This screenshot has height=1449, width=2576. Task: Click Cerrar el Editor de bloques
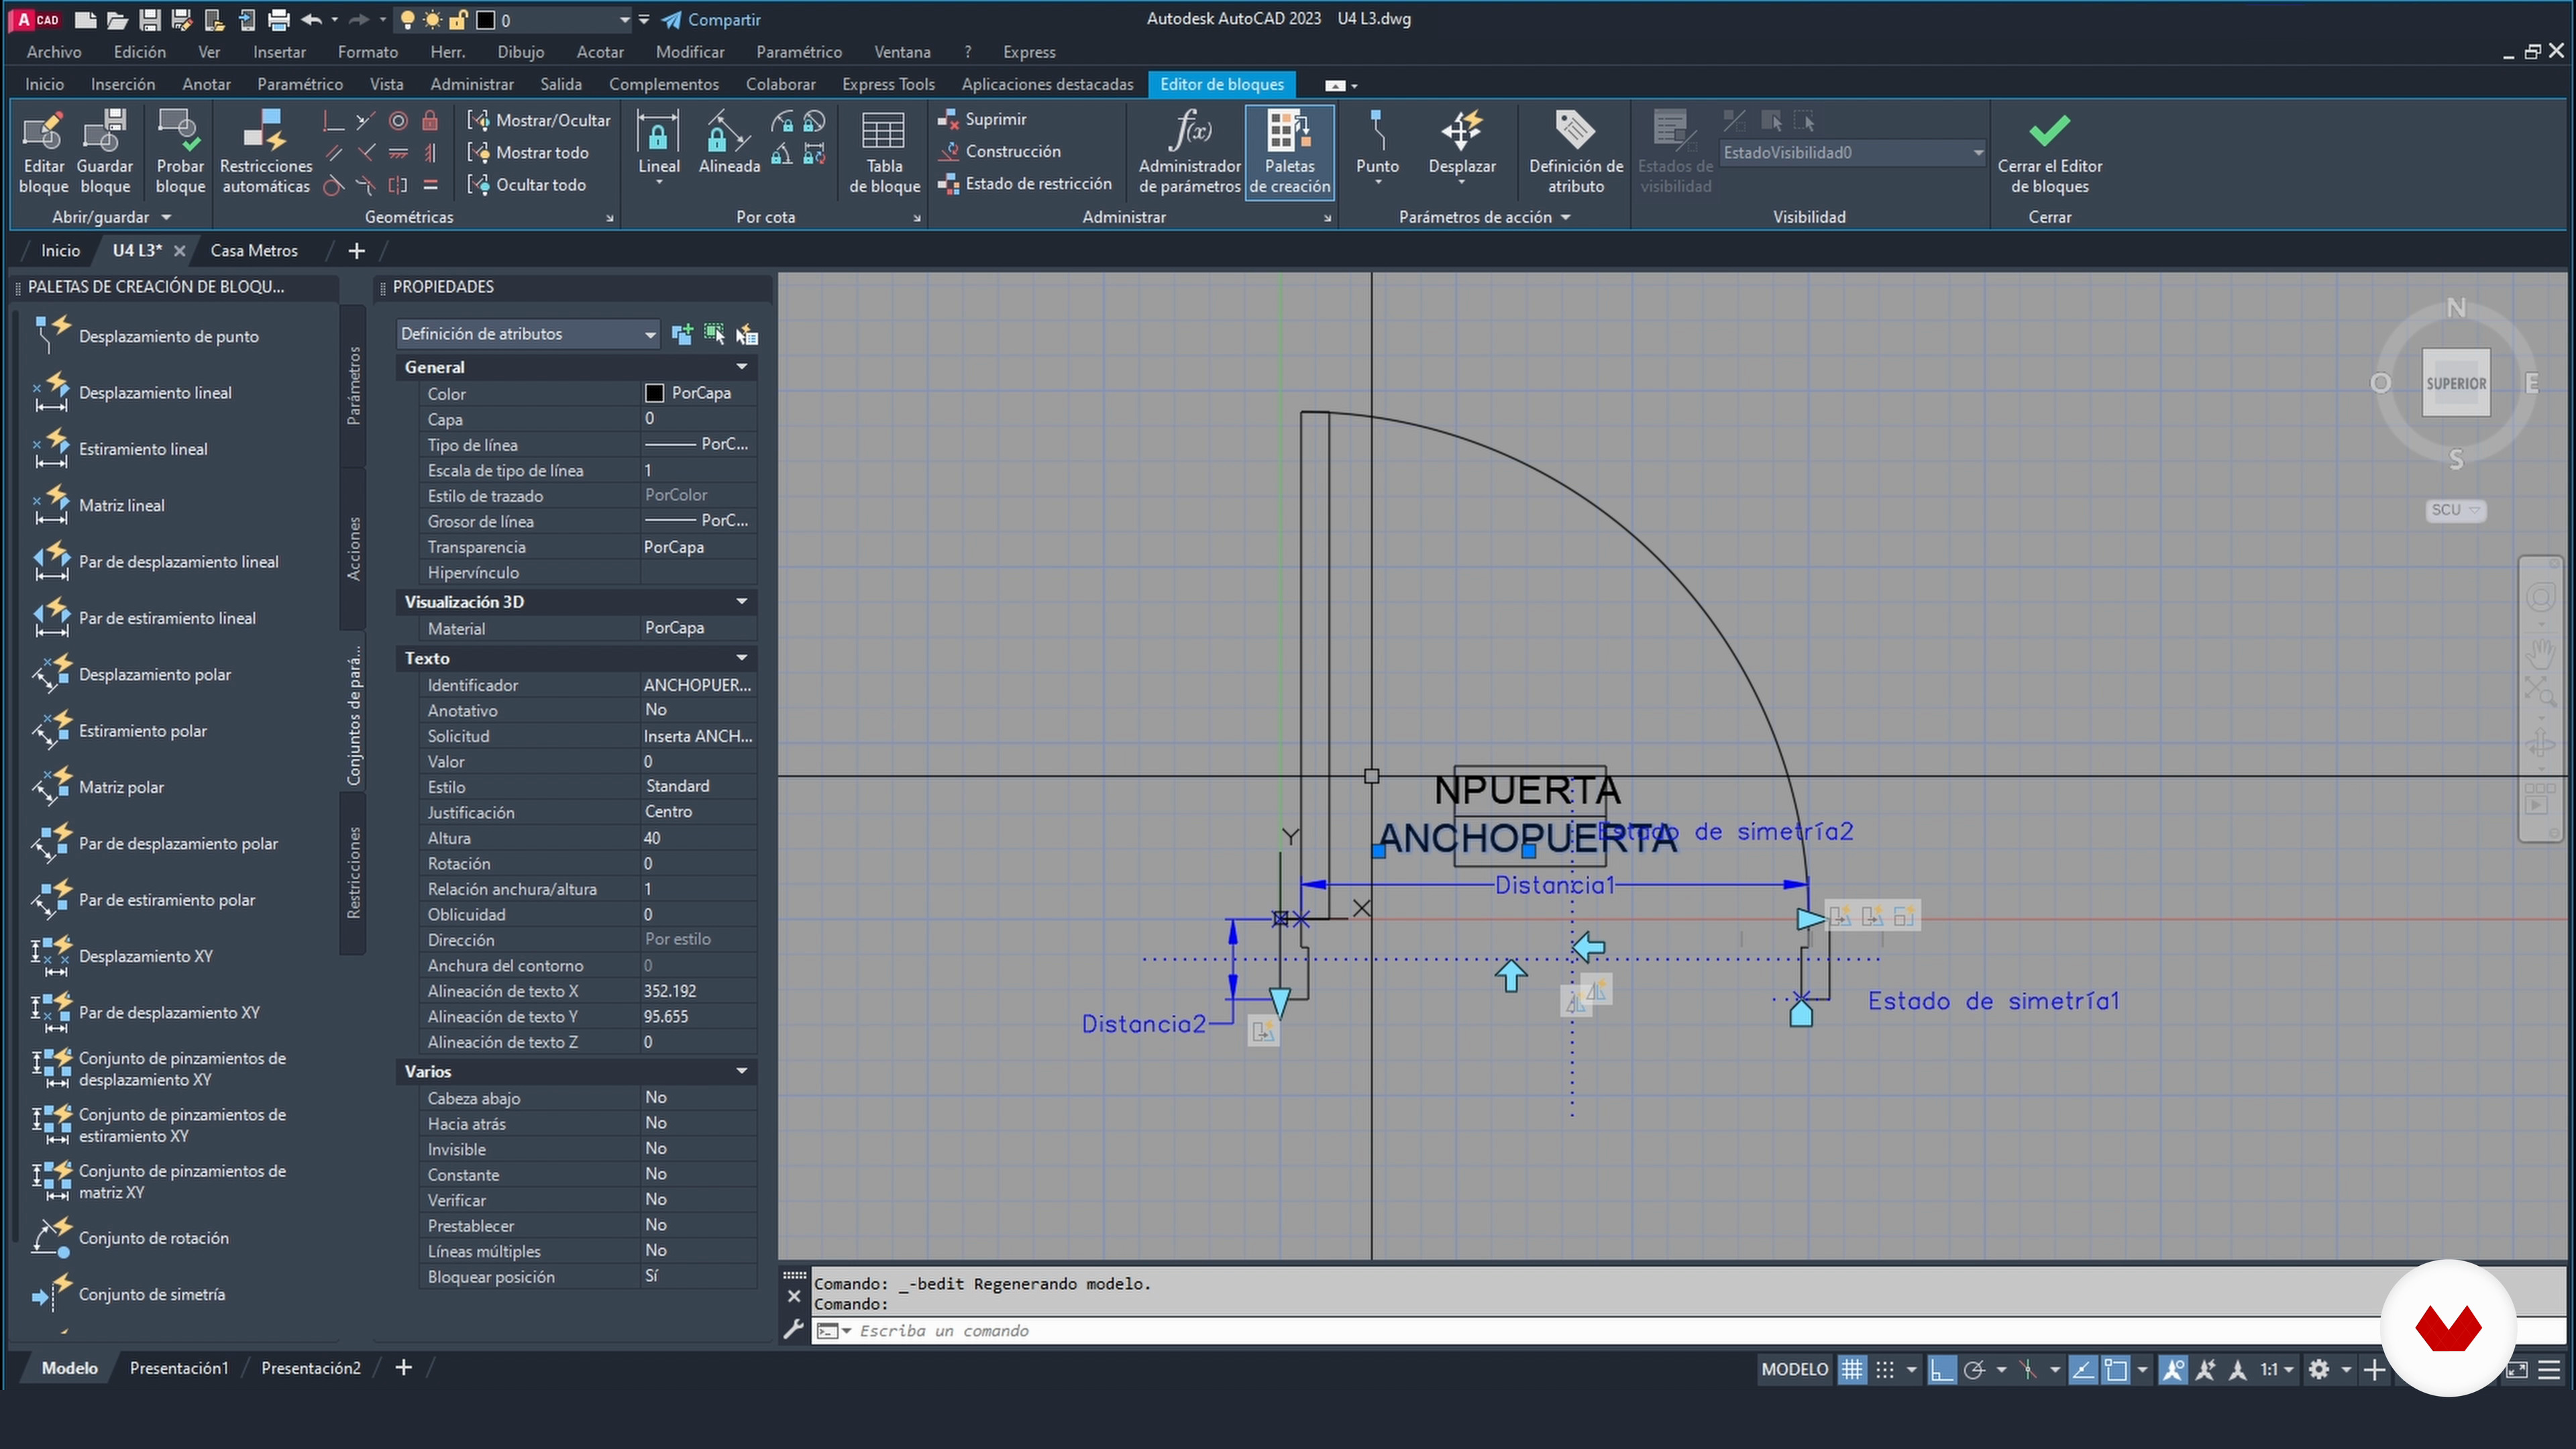2049,152
